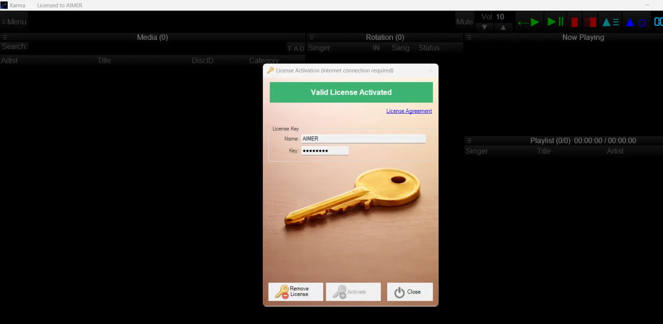This screenshot has width=663, height=324.
Task: Mute the audio with the Mute button
Action: click(464, 22)
